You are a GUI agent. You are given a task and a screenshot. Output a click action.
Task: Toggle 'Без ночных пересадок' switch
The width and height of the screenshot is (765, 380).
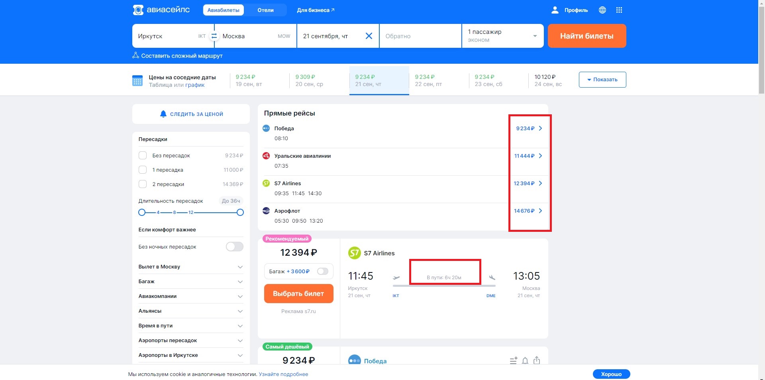(235, 247)
